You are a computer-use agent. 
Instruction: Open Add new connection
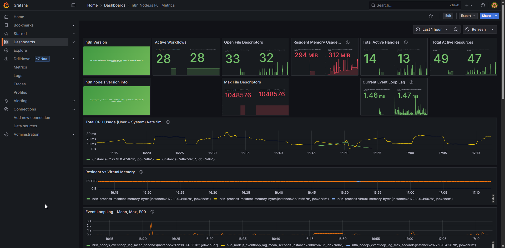(x=32, y=118)
